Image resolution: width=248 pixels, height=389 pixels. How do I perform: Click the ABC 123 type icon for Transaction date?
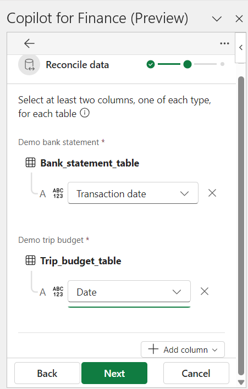pyautogui.click(x=58, y=193)
